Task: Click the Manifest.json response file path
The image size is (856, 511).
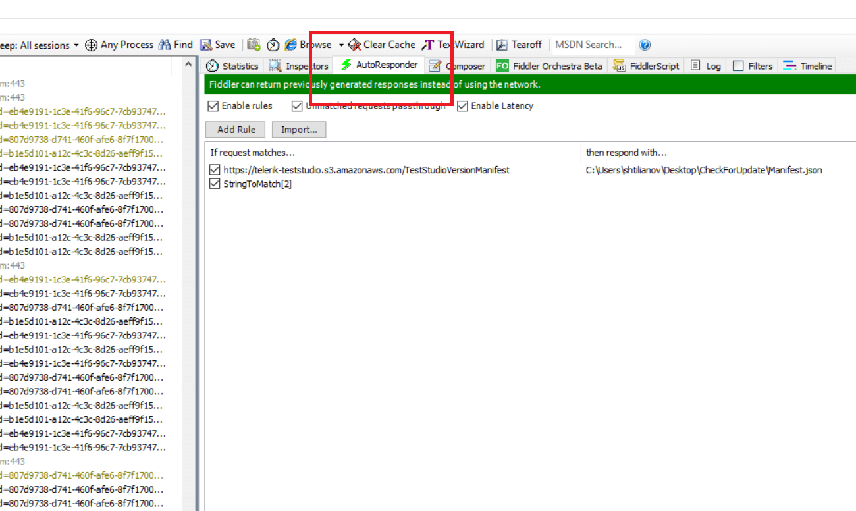Action: (704, 170)
